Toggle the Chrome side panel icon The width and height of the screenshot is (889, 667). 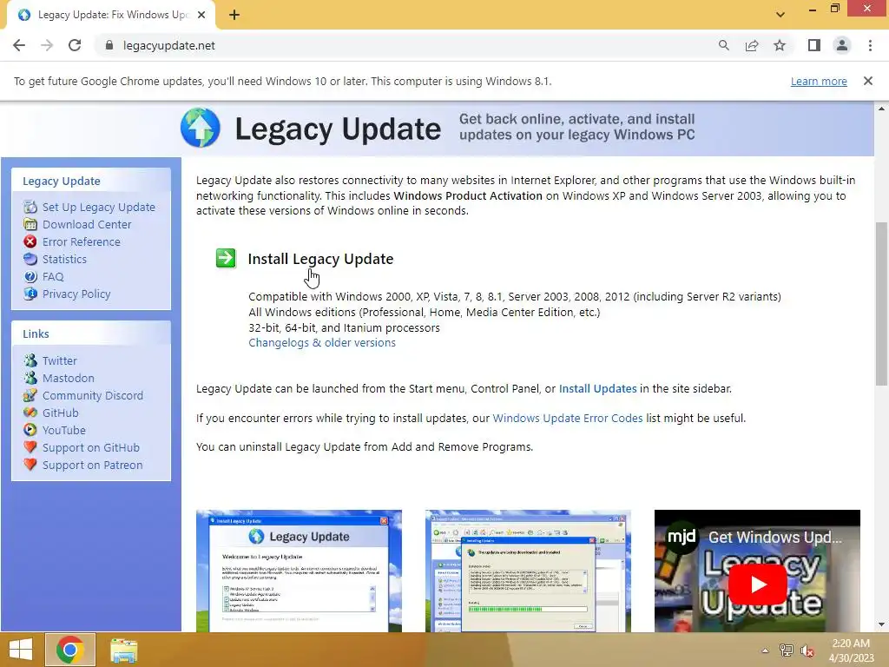(x=814, y=45)
